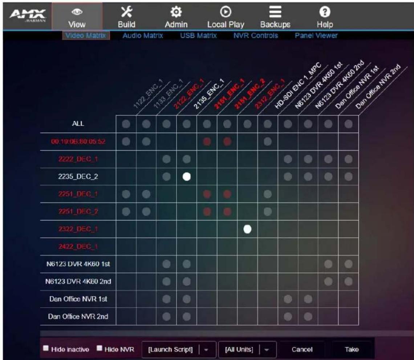Select the 2235_DEC_2 row label

pyautogui.click(x=78, y=176)
